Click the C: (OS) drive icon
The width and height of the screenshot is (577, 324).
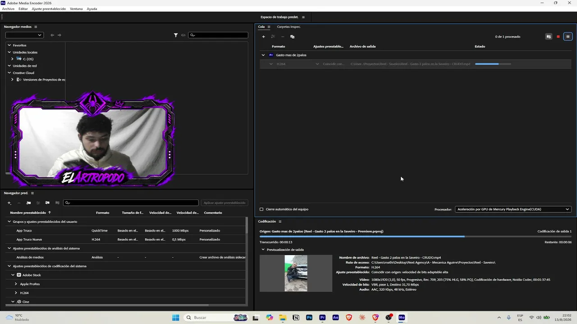pos(19,59)
